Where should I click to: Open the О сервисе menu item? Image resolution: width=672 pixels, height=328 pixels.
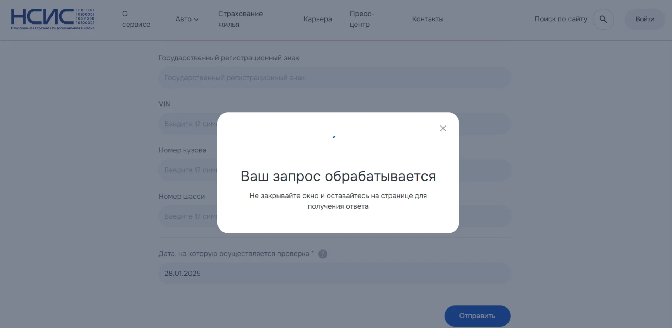tap(136, 19)
